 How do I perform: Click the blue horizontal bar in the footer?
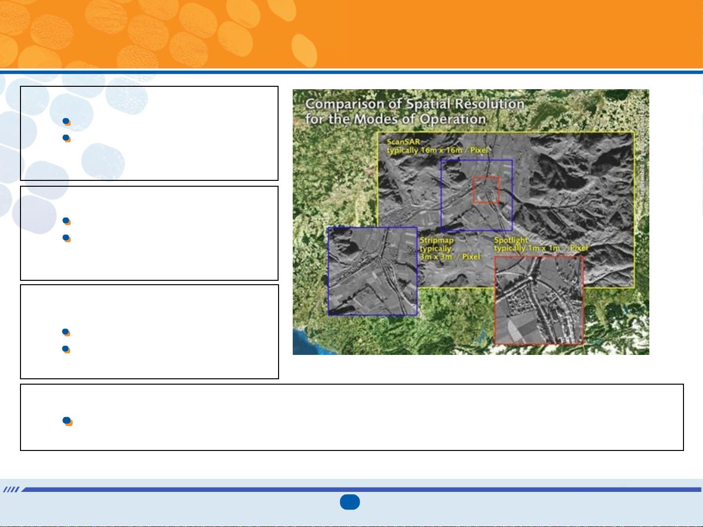pos(361,489)
